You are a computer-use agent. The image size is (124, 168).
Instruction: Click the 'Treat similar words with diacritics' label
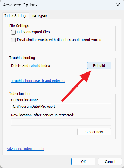click(x=59, y=40)
